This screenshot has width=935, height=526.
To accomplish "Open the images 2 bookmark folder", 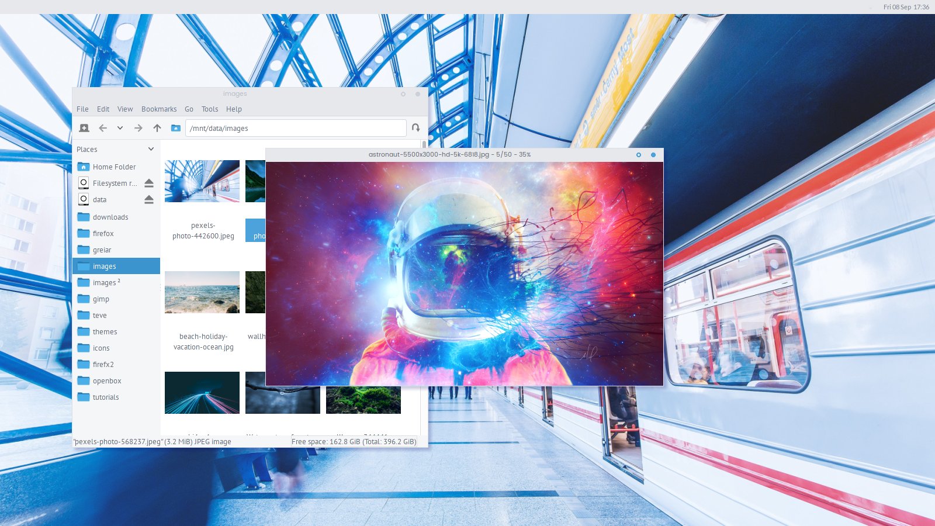I will click(x=116, y=283).
